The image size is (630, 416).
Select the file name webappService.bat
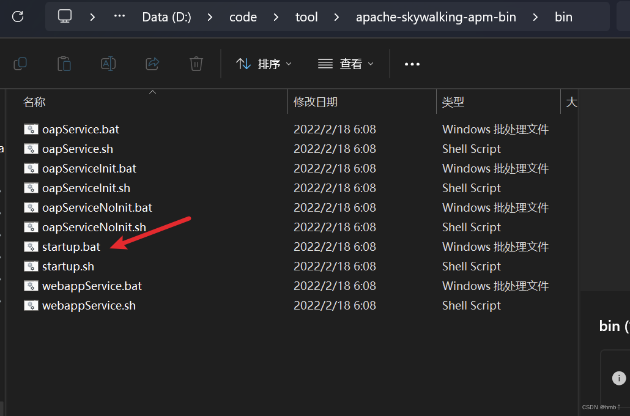(x=92, y=286)
